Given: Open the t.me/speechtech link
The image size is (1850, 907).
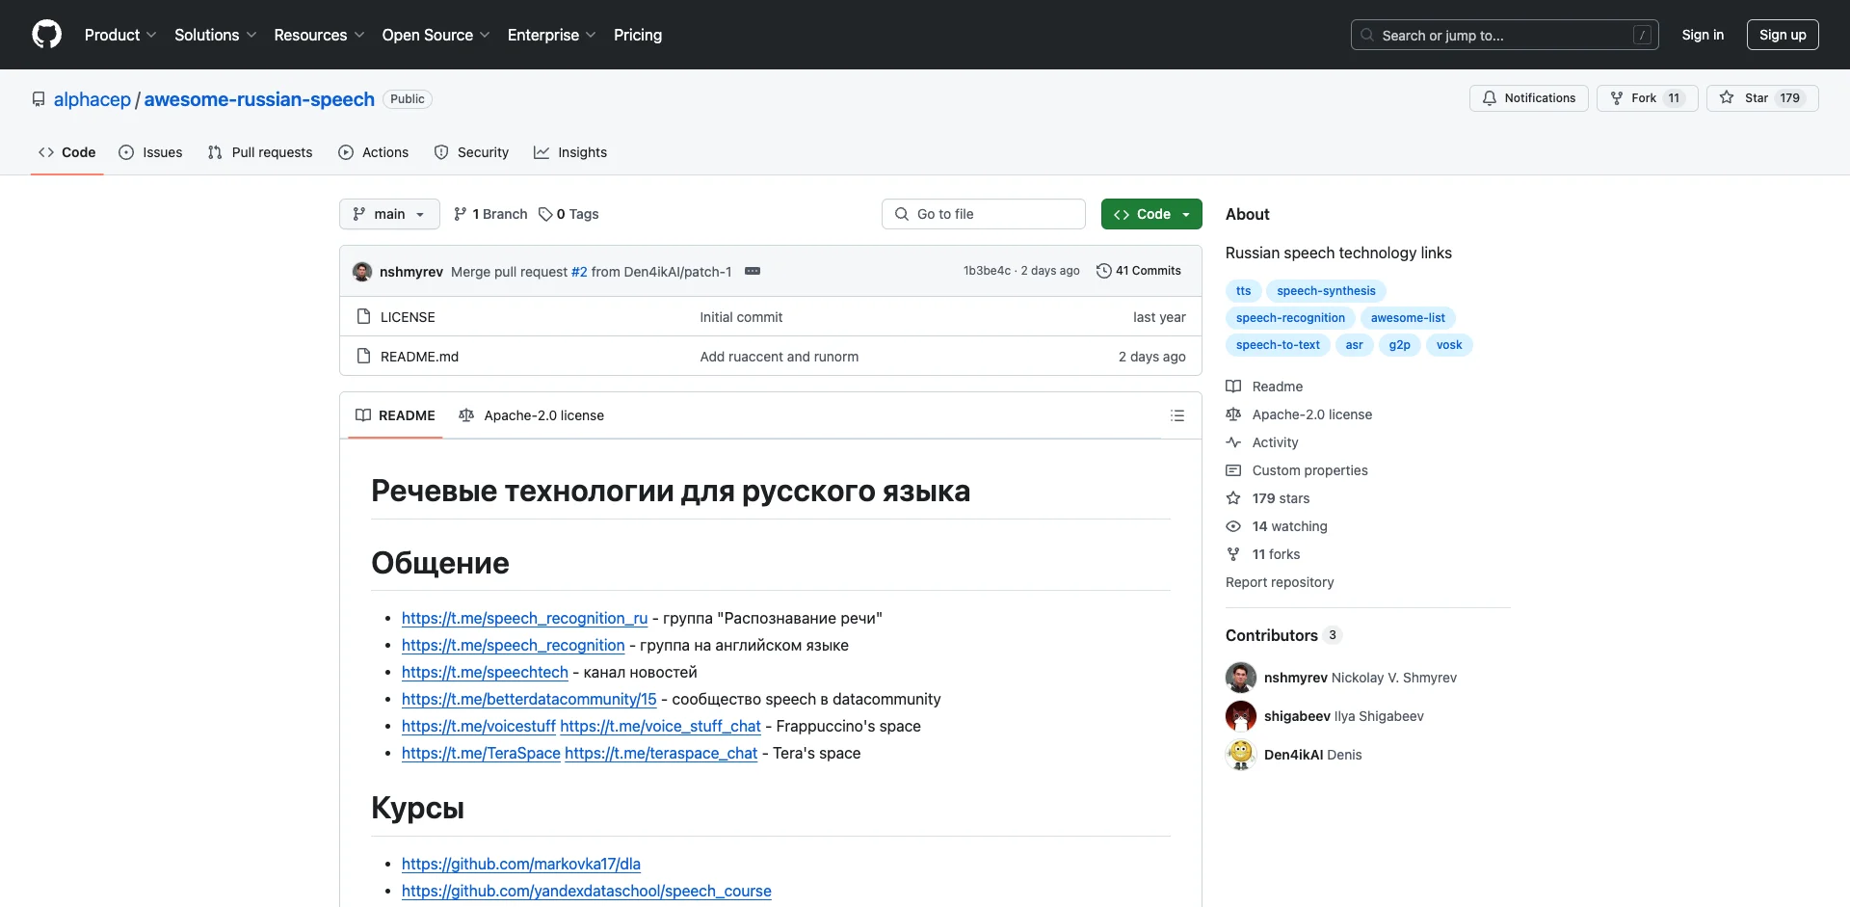Looking at the screenshot, I should [485, 672].
